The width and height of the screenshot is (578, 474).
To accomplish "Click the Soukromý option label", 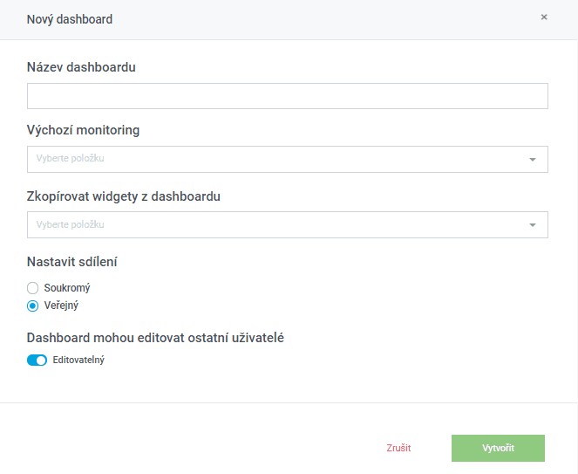I will point(67,287).
